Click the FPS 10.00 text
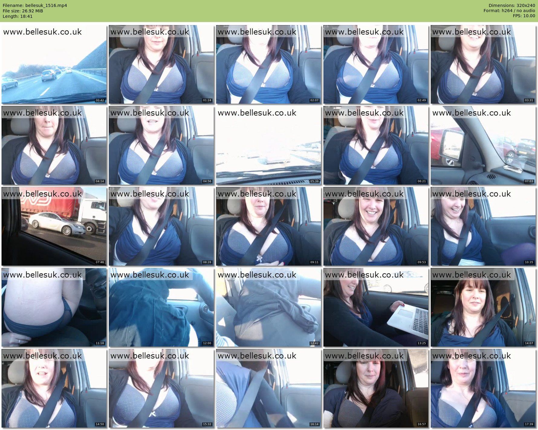This screenshot has height=430, width=538. [524, 16]
